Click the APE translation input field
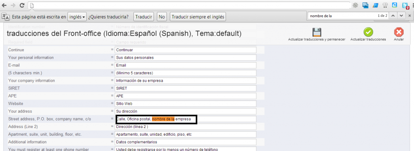 pos(186,96)
